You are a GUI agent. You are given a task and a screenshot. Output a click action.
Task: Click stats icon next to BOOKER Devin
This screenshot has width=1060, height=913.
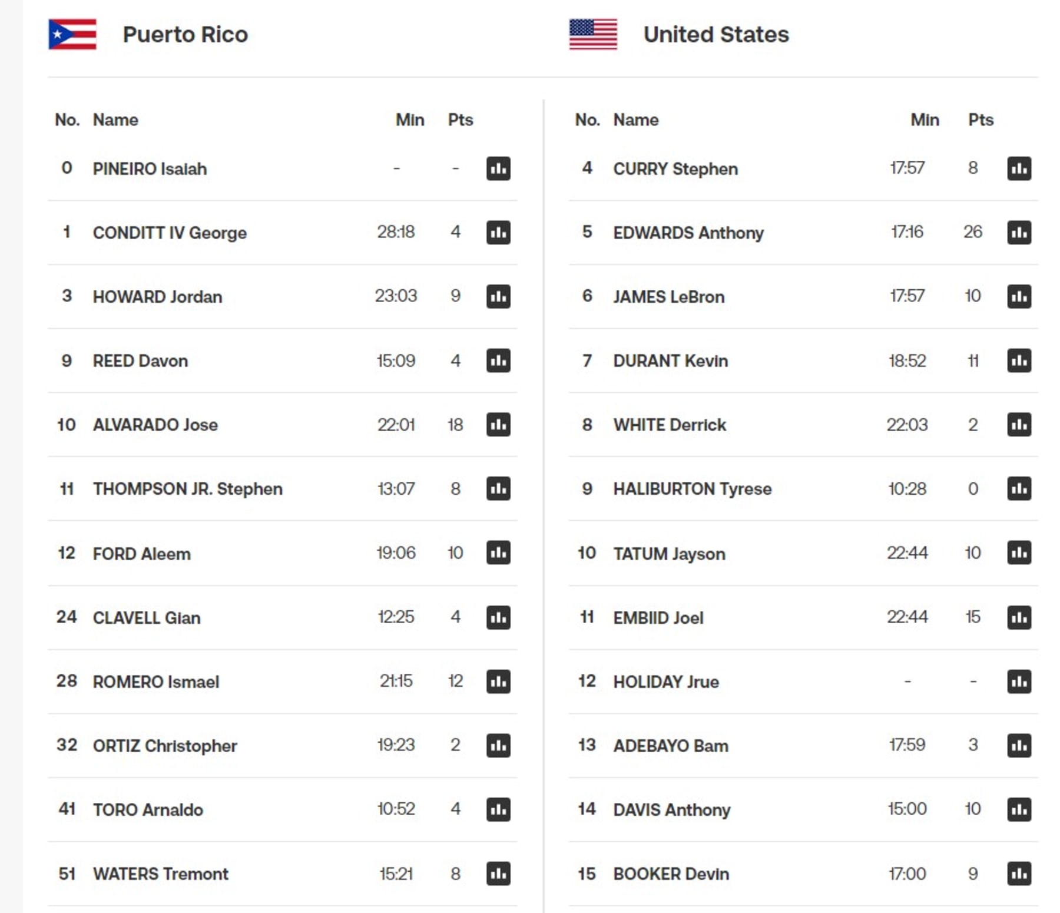coord(1019,874)
